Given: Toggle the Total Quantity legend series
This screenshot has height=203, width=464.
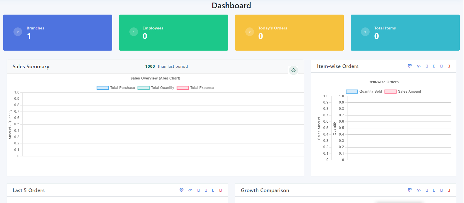Looking at the screenshot, I should [156, 88].
